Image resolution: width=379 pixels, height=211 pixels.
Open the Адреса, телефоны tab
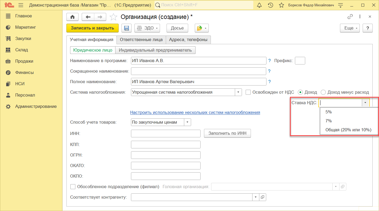[x=188, y=40]
